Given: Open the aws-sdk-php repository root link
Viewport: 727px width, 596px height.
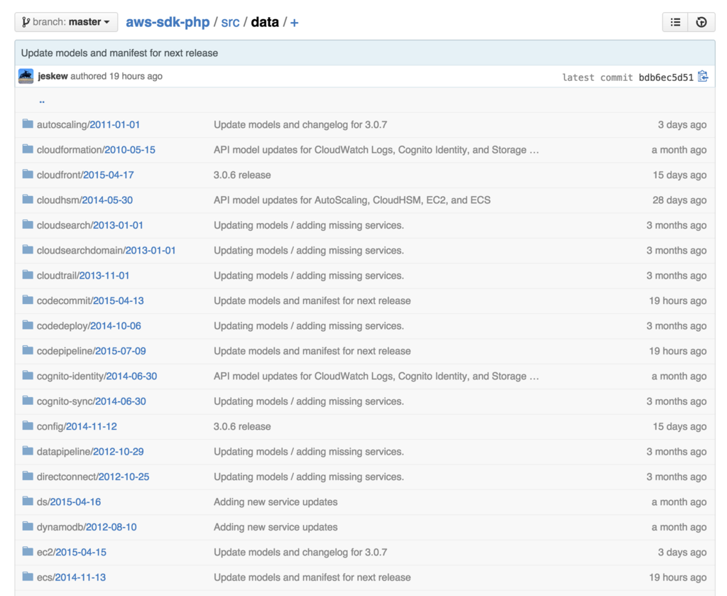Looking at the screenshot, I should [x=168, y=22].
